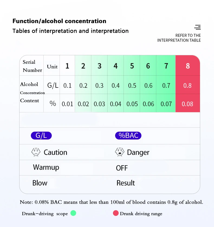Click serial number 7 green header cell
Image resolution: width=214 pixels, height=227 pixels.
[x=166, y=65]
